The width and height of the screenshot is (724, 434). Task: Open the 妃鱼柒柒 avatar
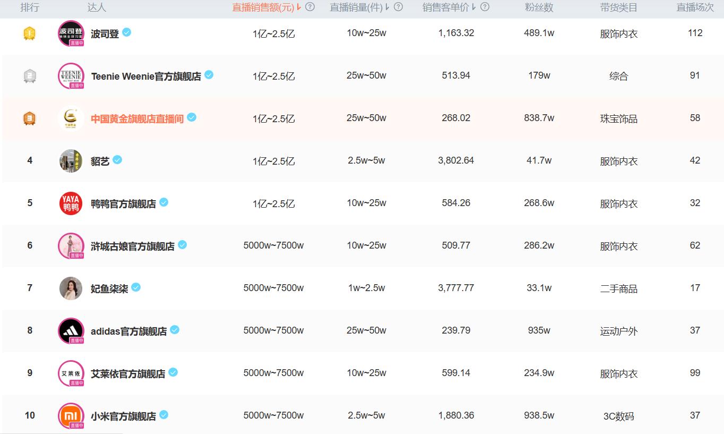point(71,288)
